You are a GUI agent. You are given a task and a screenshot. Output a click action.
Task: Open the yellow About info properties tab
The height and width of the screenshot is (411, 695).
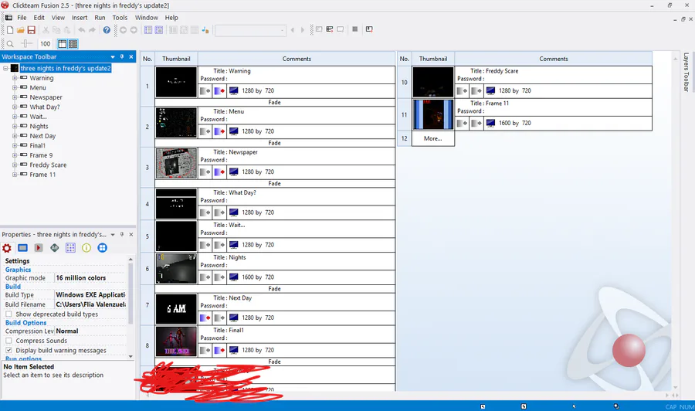(x=86, y=248)
